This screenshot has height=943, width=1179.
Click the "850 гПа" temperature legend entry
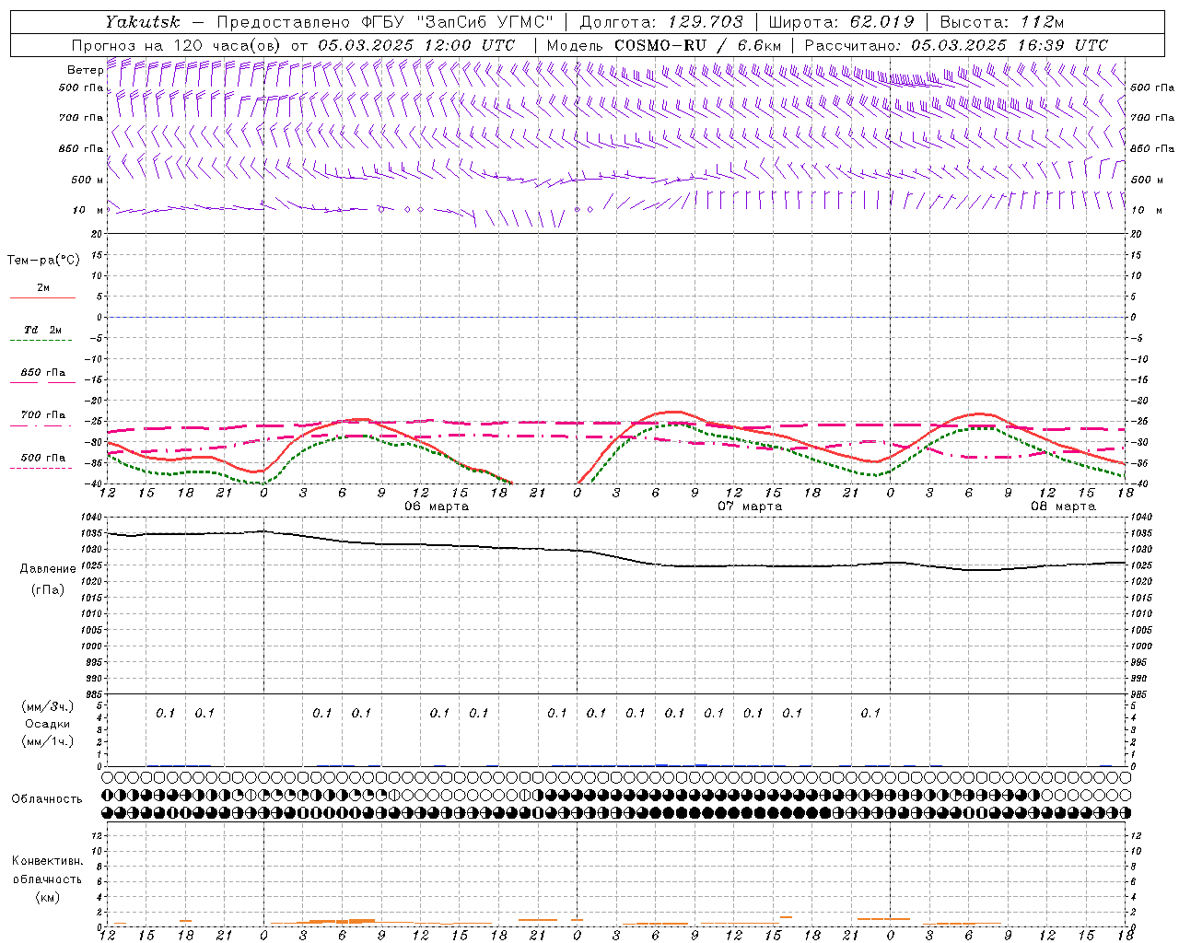coord(43,373)
